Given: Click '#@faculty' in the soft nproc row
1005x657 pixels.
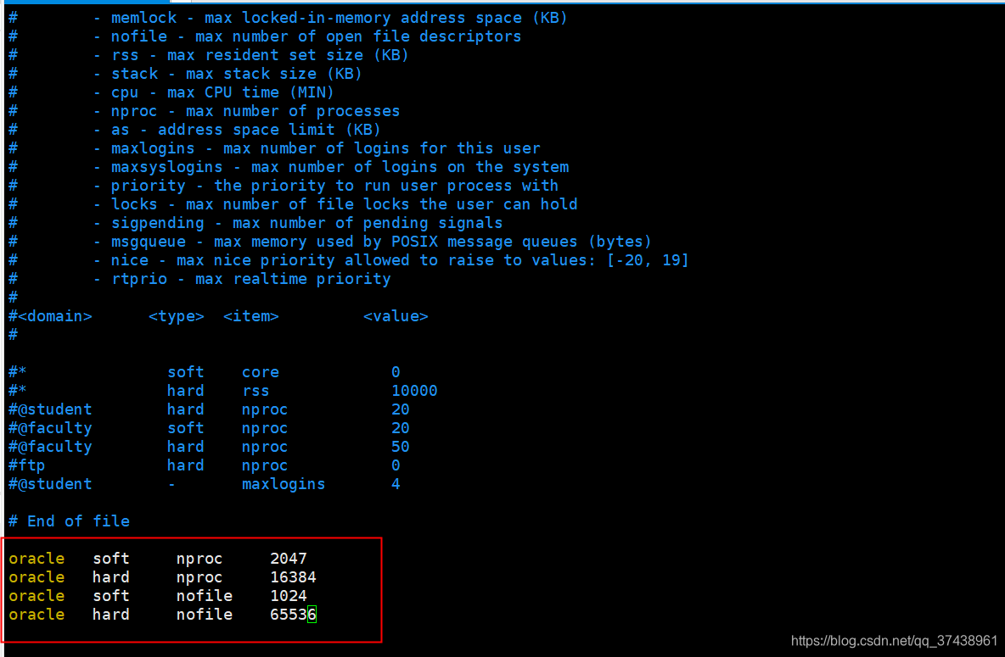Looking at the screenshot, I should pyautogui.click(x=51, y=428).
